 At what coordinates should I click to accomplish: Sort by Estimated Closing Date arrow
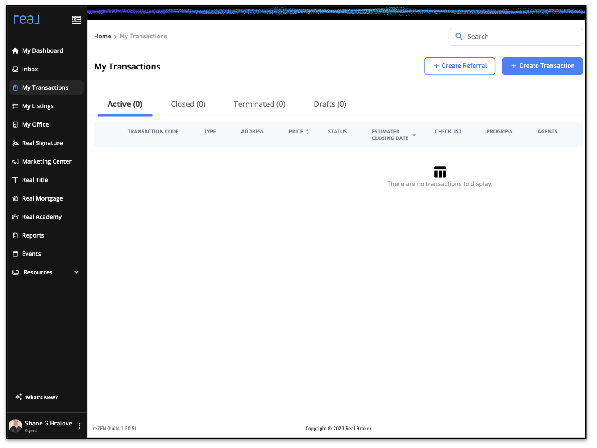(414, 135)
